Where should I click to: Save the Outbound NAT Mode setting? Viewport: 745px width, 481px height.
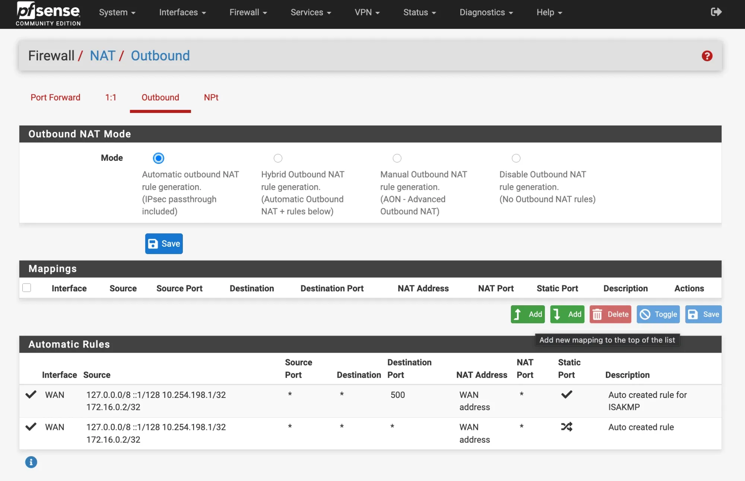pyautogui.click(x=164, y=244)
